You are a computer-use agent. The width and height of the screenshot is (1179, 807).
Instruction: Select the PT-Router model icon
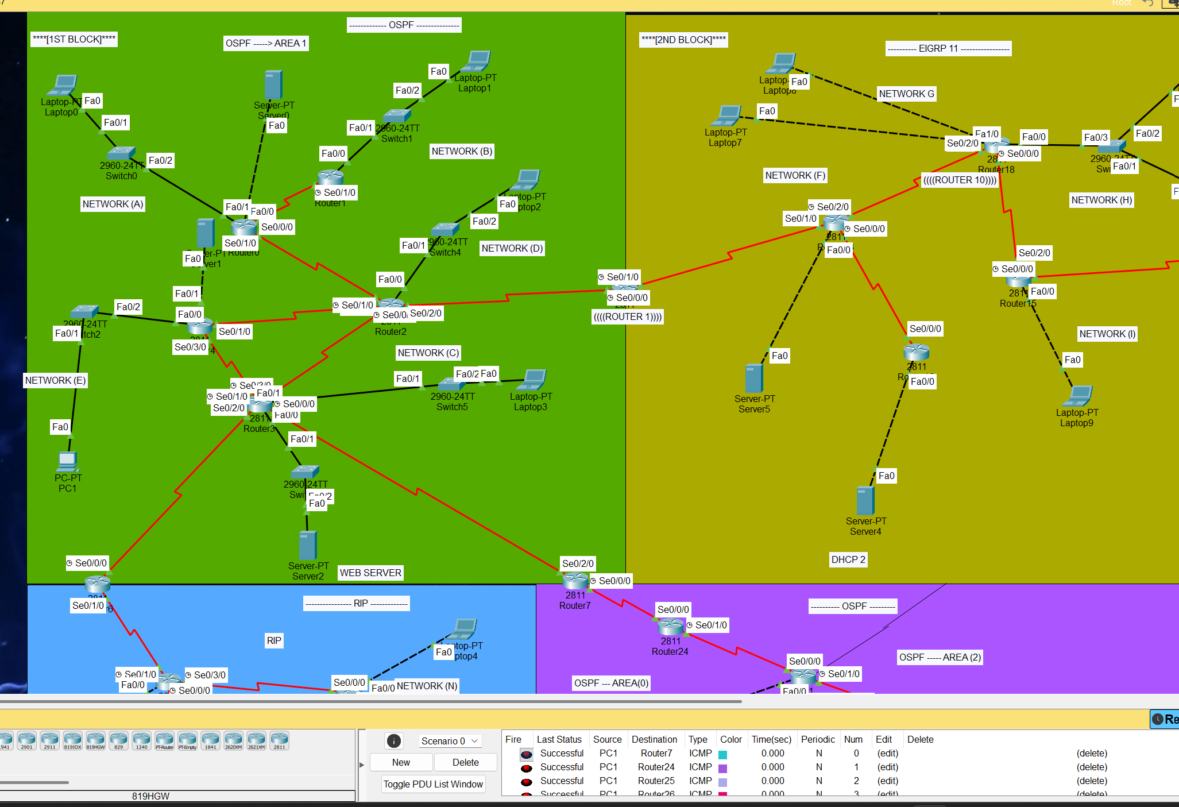click(165, 741)
